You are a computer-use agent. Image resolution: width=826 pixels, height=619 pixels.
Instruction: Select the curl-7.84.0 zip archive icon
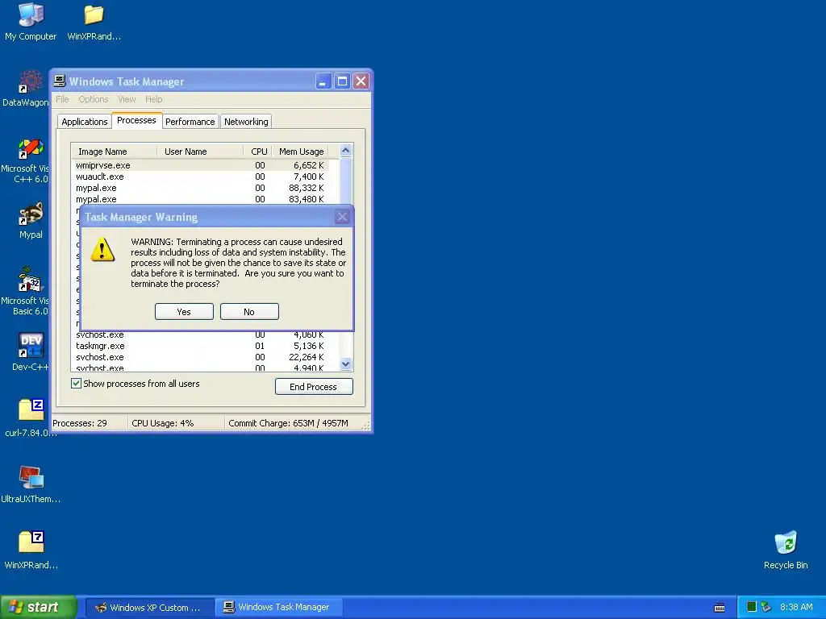(x=31, y=418)
